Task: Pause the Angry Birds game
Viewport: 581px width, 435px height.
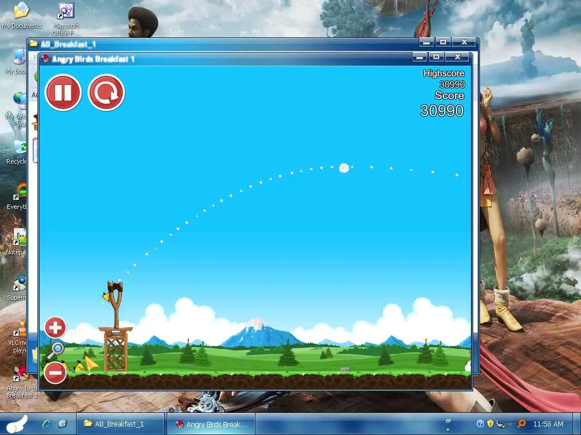Action: pos(63,92)
